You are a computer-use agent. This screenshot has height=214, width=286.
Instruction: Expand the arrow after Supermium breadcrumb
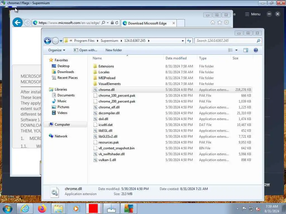(x=121, y=41)
